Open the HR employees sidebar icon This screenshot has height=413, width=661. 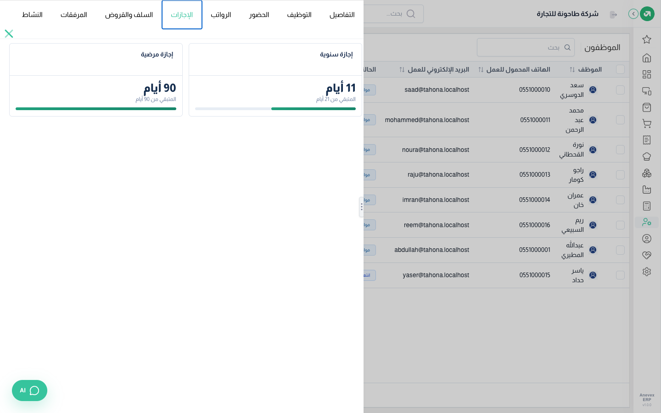(x=647, y=222)
